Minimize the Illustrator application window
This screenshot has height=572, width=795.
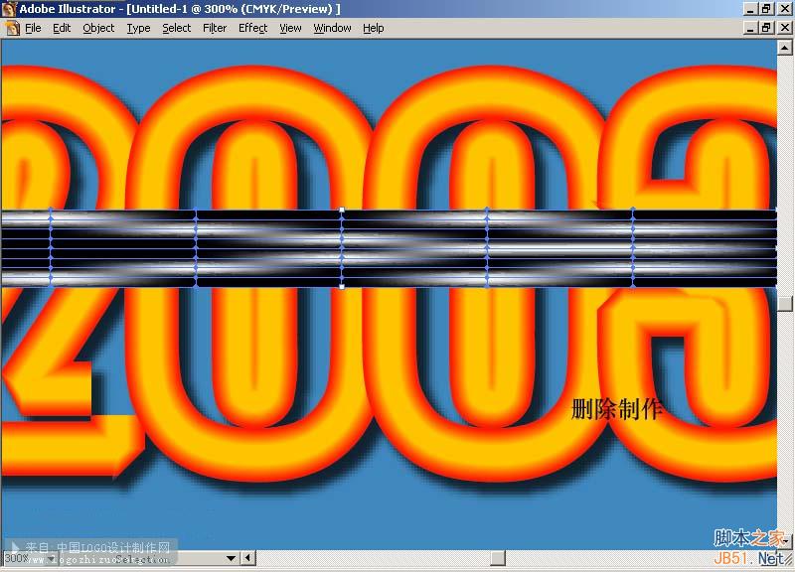click(750, 9)
